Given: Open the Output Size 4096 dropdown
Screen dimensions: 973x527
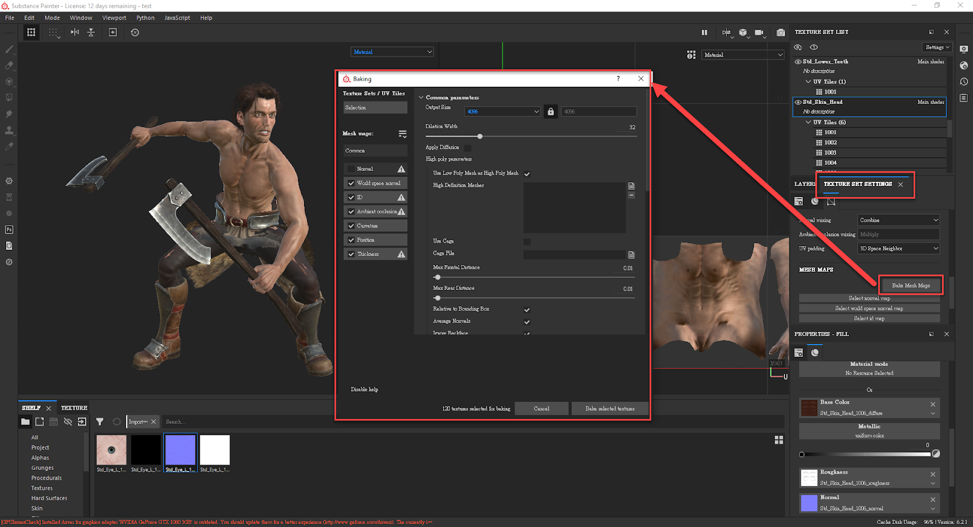Looking at the screenshot, I should point(502,111).
